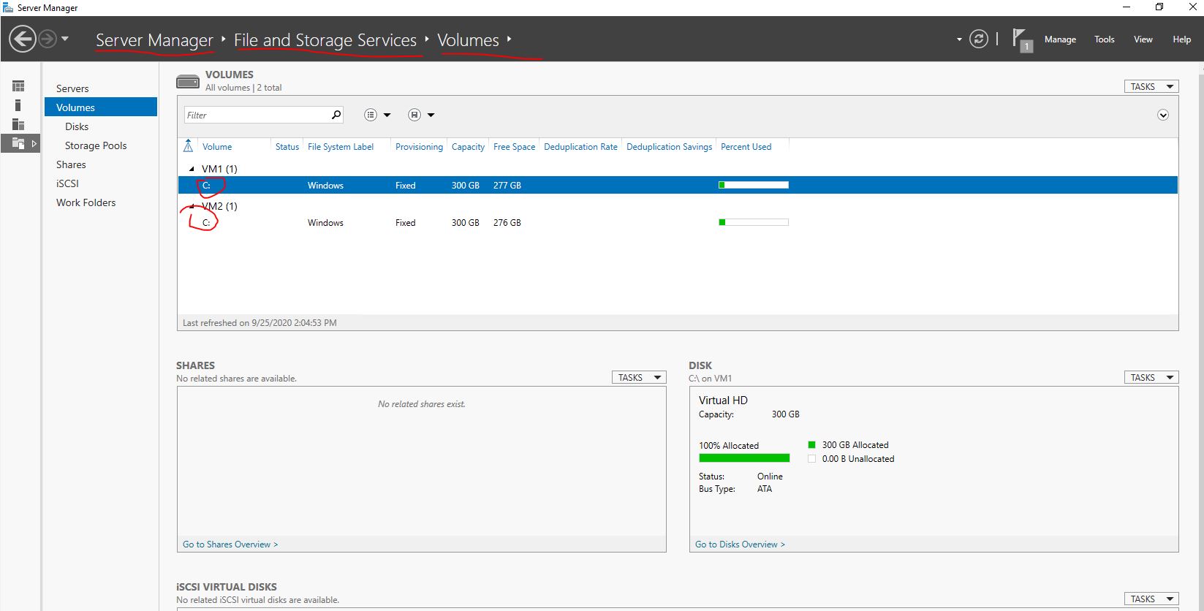1204x611 pixels.
Task: Open the Tools menu
Action: tap(1104, 39)
